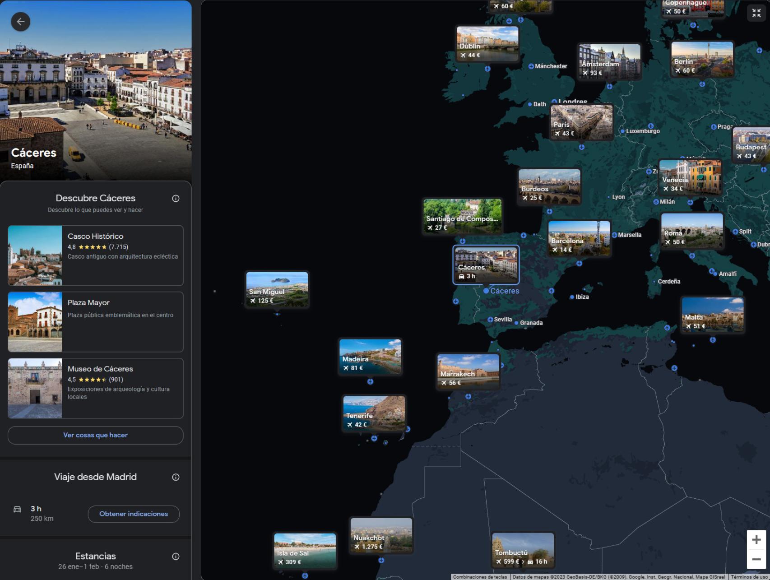
Task: Select the Cáceres 3 h map card
Action: [x=486, y=265]
